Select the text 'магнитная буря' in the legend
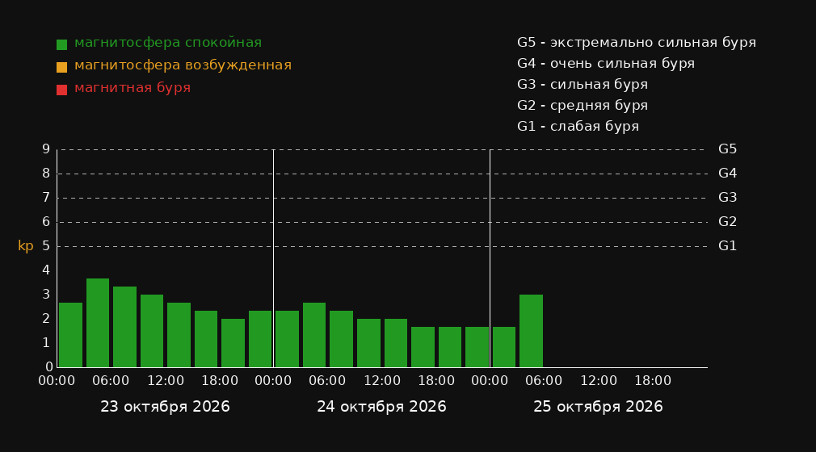816x452 pixels. pos(132,88)
